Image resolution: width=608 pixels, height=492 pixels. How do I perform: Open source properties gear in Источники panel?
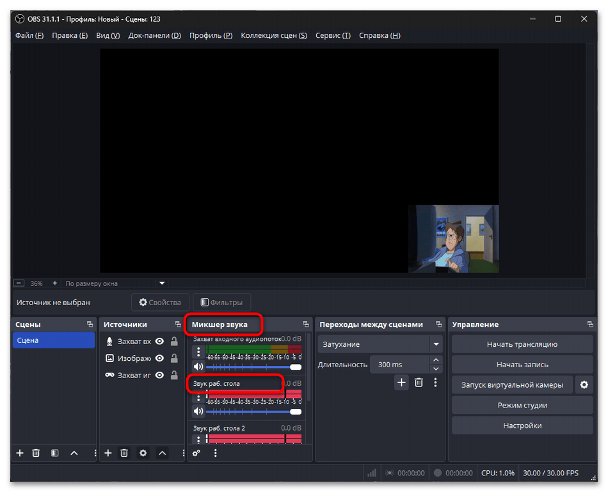click(x=143, y=453)
